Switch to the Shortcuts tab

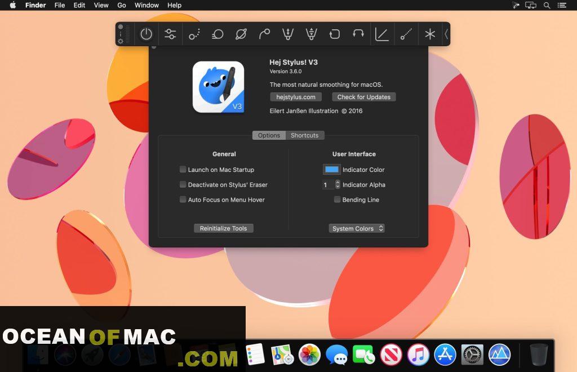tap(305, 135)
